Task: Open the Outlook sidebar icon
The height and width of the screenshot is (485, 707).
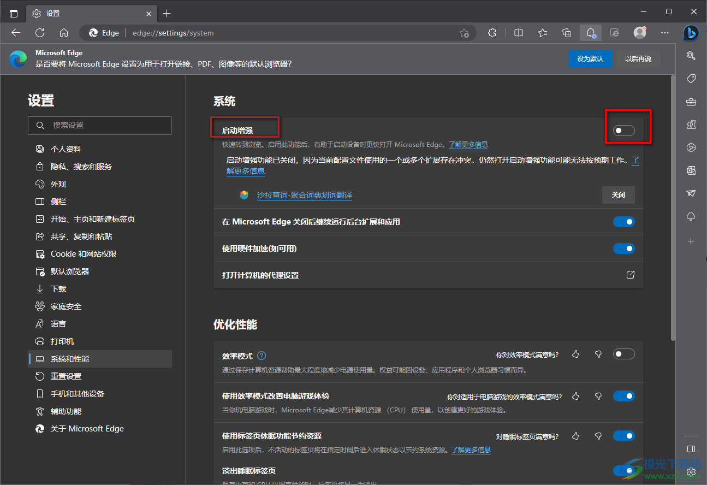Action: click(691, 170)
